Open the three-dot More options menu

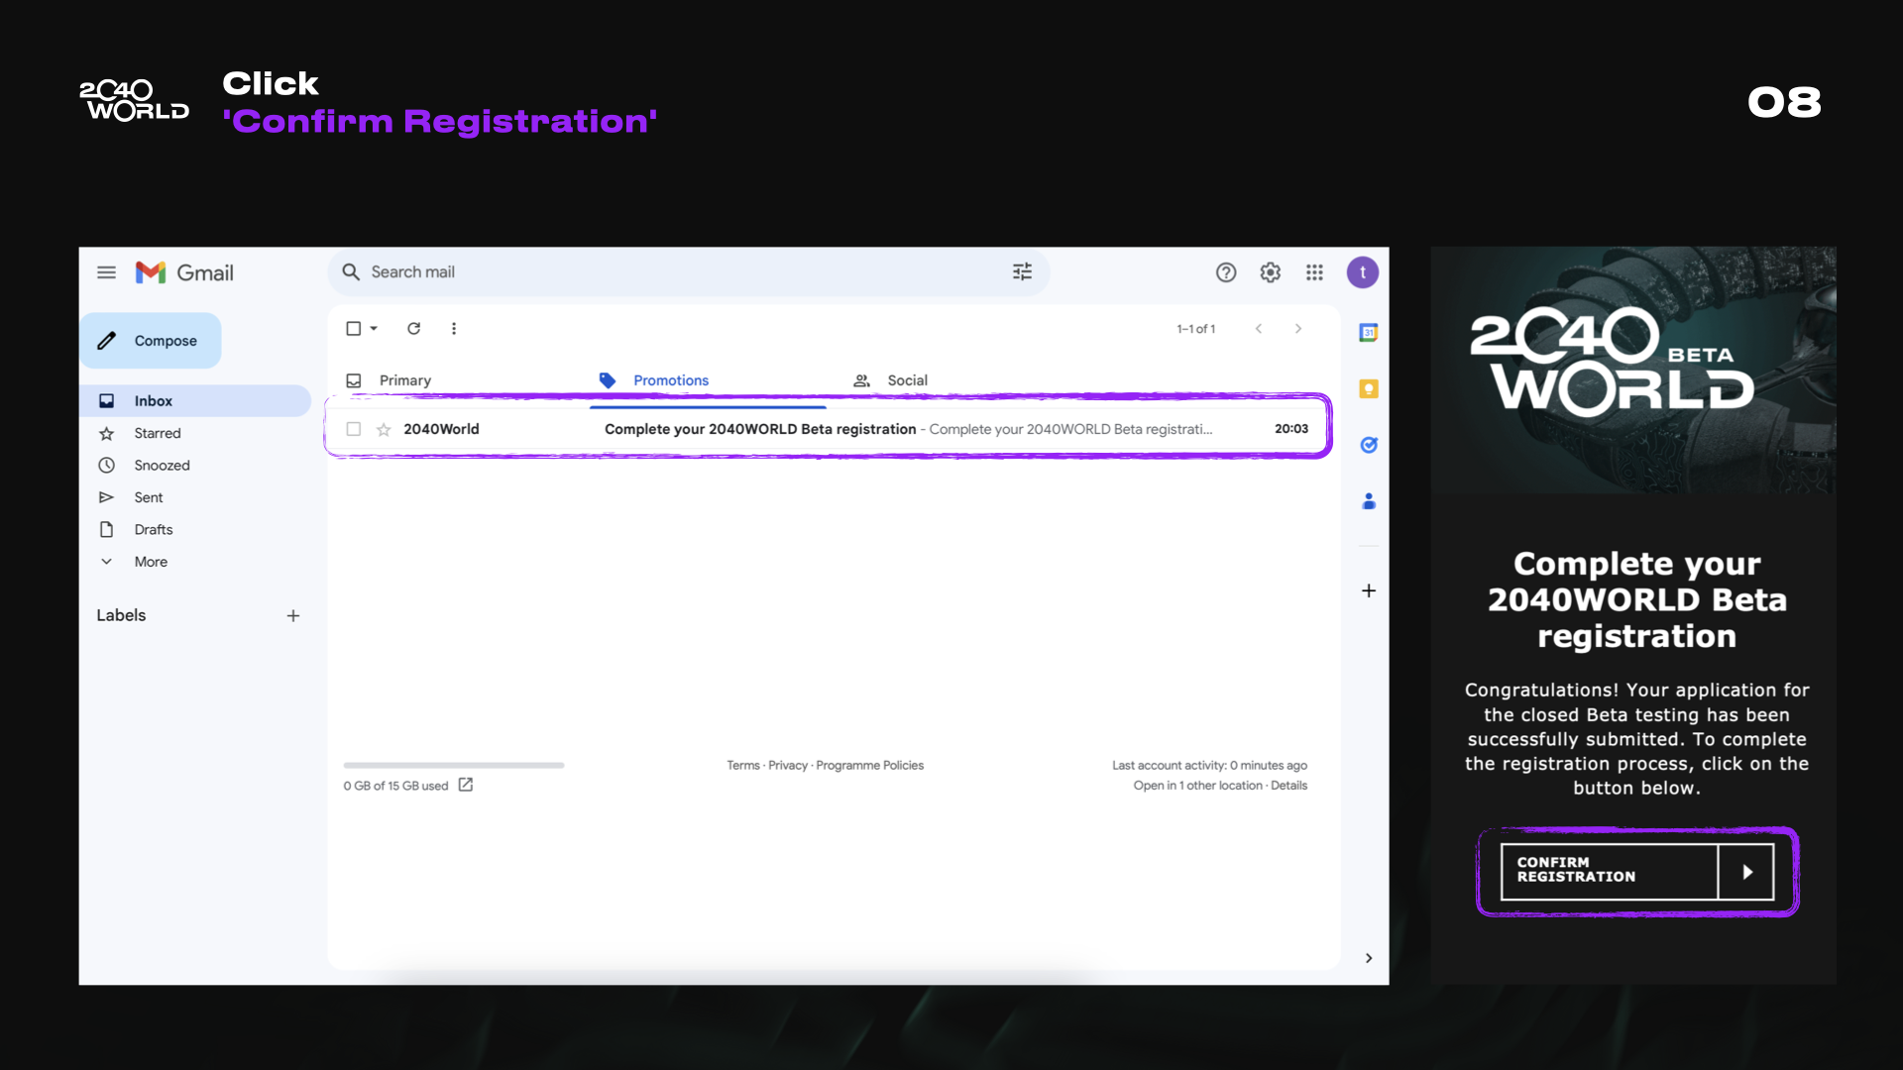(454, 329)
